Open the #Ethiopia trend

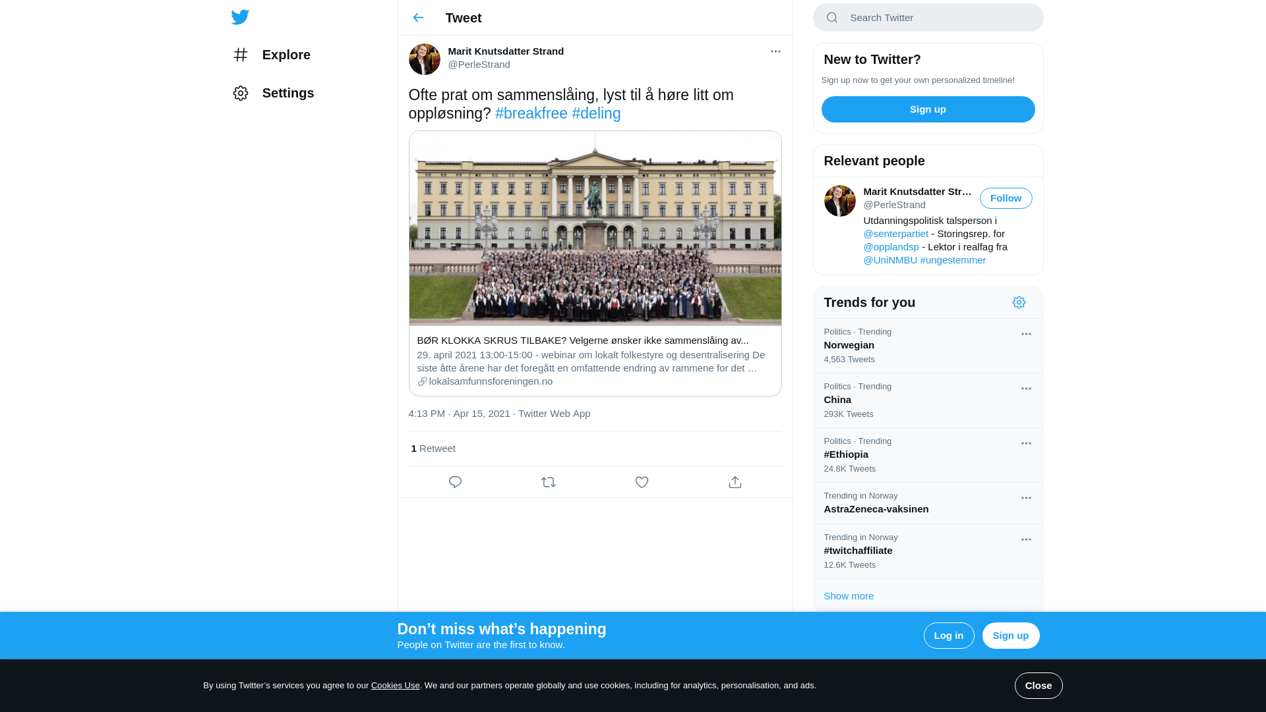click(x=928, y=455)
